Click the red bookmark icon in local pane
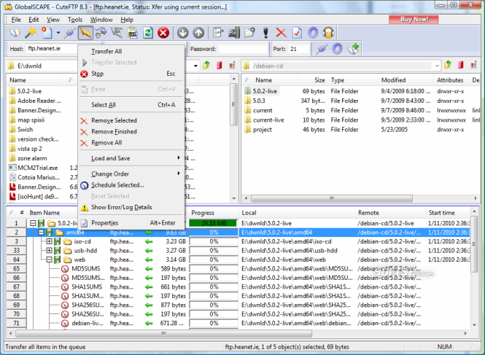 220,66
